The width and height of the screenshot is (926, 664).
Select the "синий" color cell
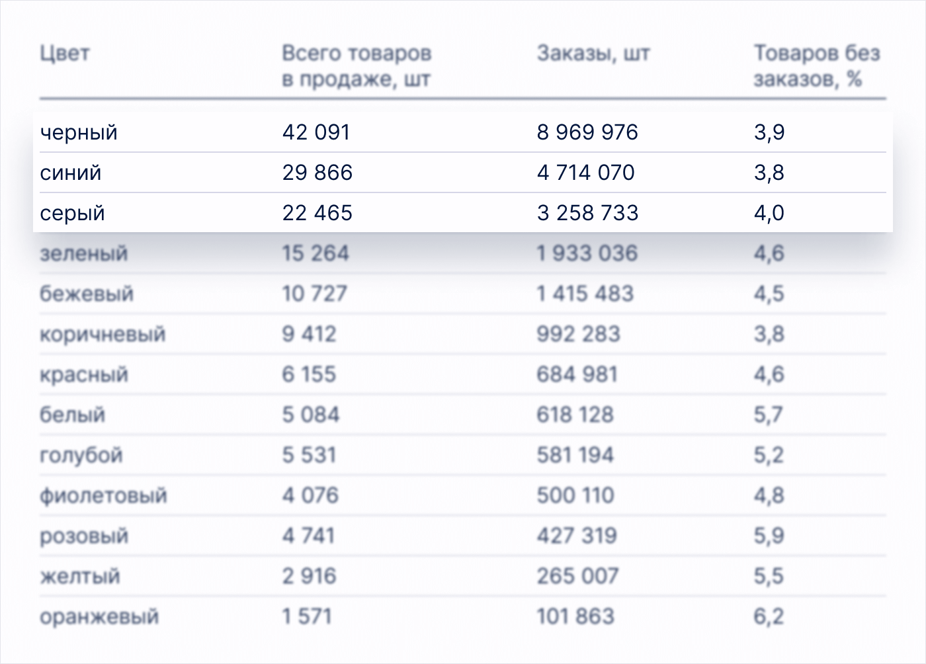pyautogui.click(x=71, y=173)
